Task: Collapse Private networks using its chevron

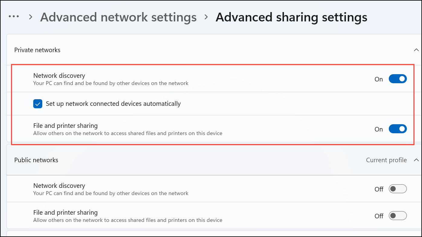Action: [416, 50]
